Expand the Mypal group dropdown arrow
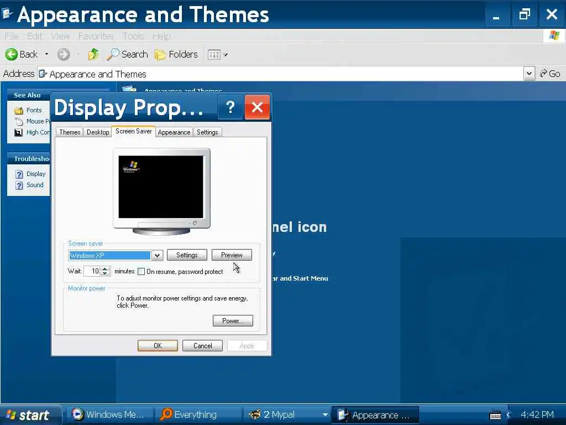The width and height of the screenshot is (566, 425). [325, 415]
